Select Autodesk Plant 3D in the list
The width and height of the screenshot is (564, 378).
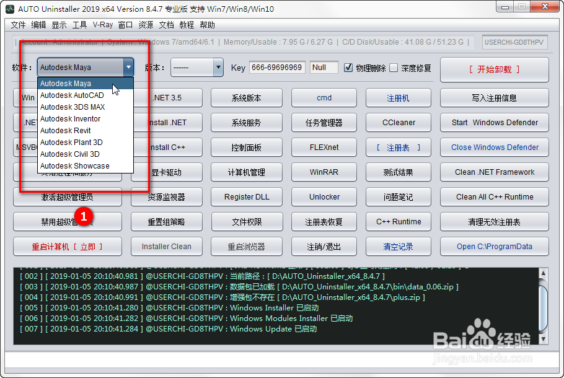(x=86, y=143)
